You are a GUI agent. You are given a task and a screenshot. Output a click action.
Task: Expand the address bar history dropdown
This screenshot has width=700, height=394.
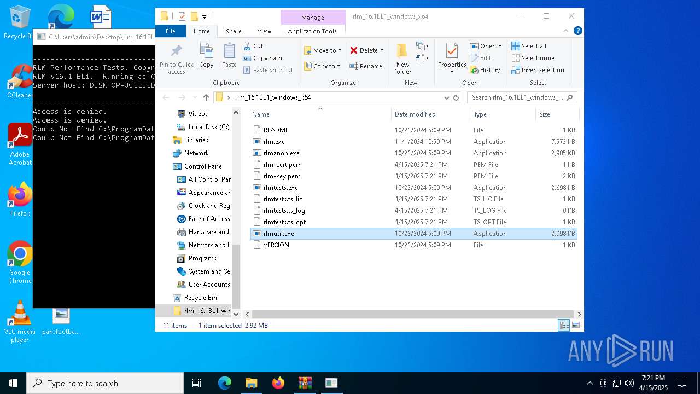click(x=447, y=97)
